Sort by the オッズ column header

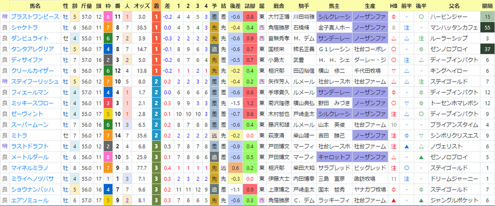point(141,5)
